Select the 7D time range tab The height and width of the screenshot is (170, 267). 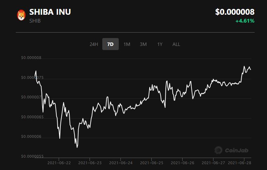(x=111, y=44)
